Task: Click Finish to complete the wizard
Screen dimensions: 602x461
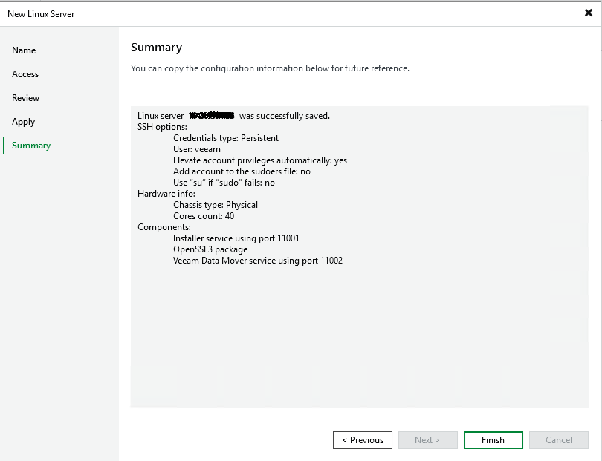Action: [493, 440]
